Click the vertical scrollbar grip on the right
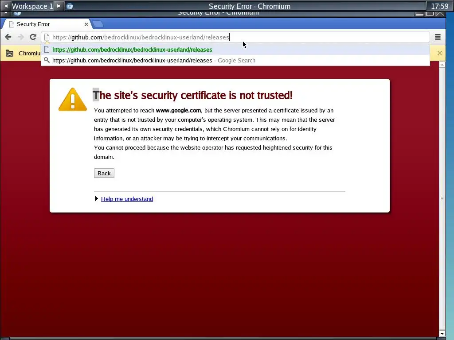454x340 pixels. point(442,199)
